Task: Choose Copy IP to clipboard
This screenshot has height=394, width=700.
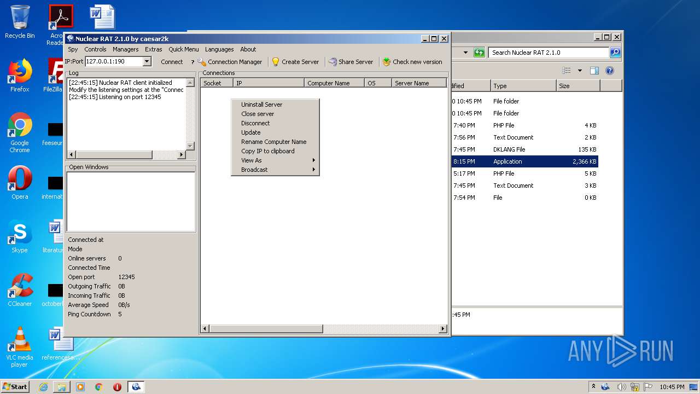Action: click(x=275, y=151)
